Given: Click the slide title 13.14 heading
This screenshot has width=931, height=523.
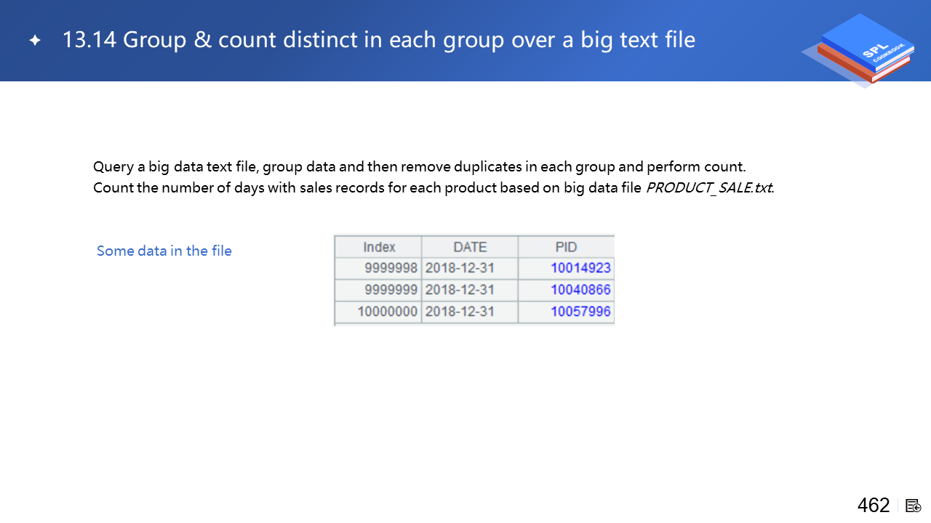Looking at the screenshot, I should tap(378, 40).
